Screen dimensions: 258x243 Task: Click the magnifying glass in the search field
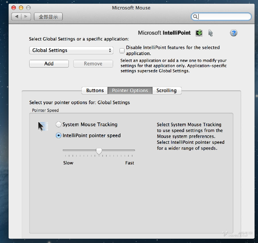(195, 17)
